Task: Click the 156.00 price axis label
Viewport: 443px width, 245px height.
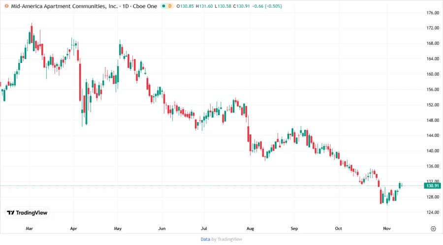Action: click(433, 90)
